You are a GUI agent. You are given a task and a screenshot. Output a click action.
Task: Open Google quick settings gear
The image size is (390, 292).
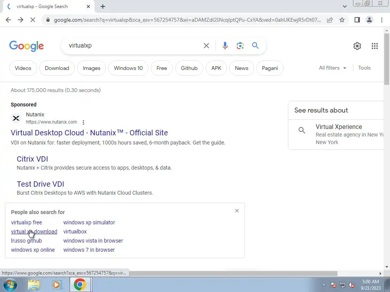click(357, 46)
